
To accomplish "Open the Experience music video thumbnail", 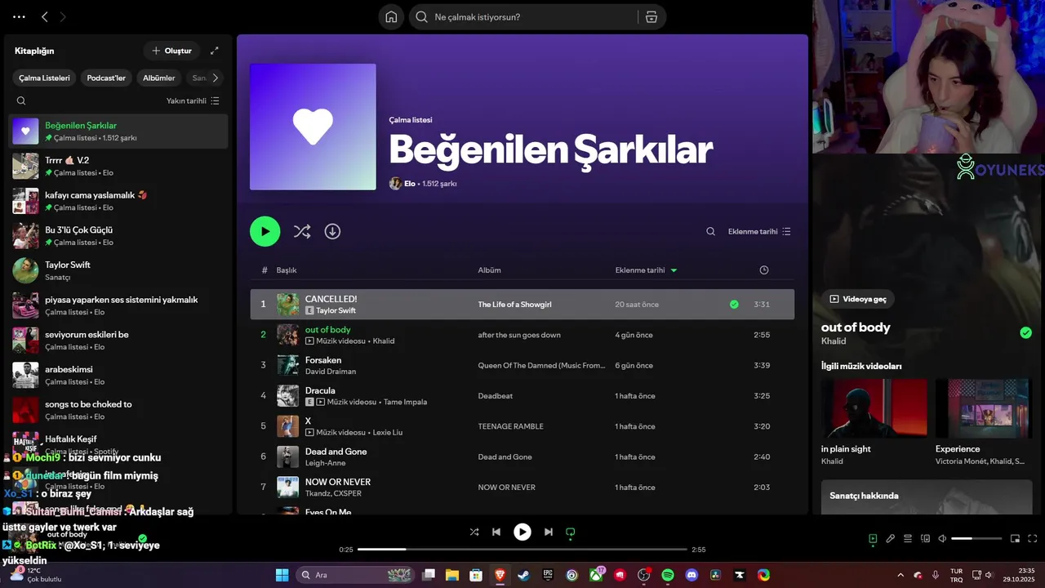I will click(x=984, y=408).
